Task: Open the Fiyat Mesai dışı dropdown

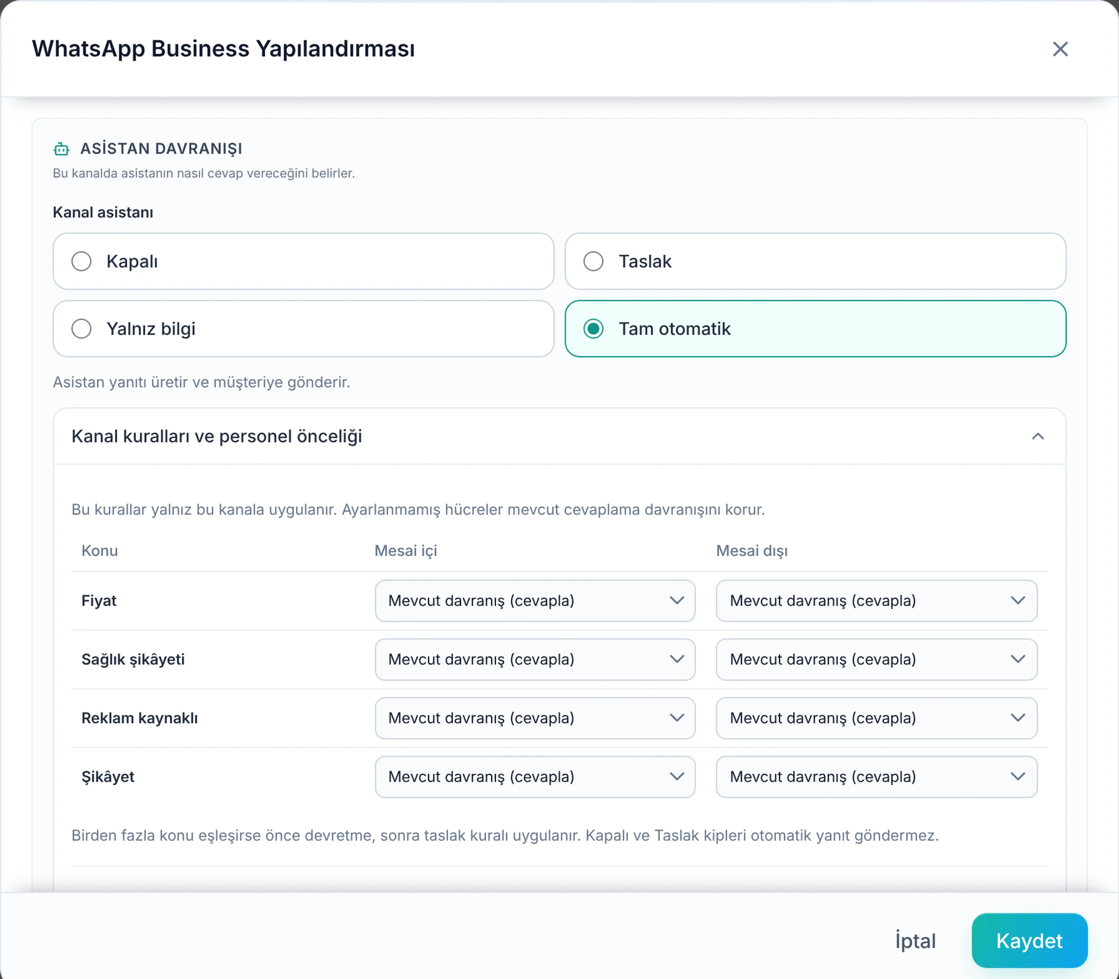Action: [x=876, y=601]
